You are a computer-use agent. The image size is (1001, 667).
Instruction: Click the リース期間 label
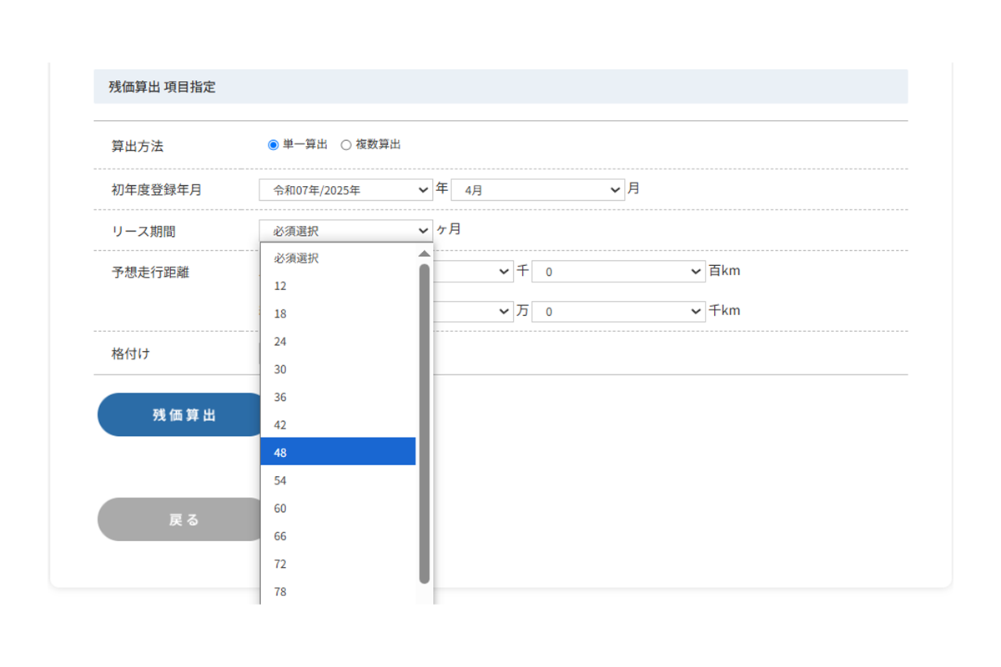click(x=143, y=232)
